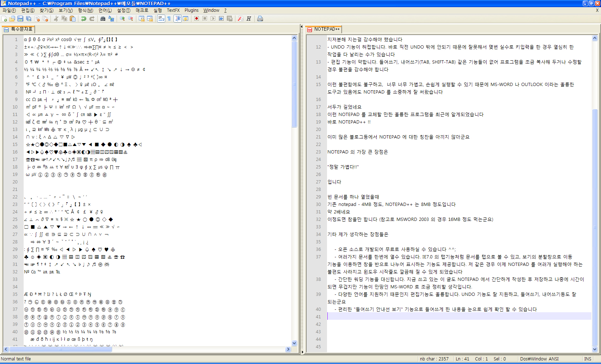The height and width of the screenshot is (364, 601).
Task: Open the TextFX menu
Action: coord(174,10)
